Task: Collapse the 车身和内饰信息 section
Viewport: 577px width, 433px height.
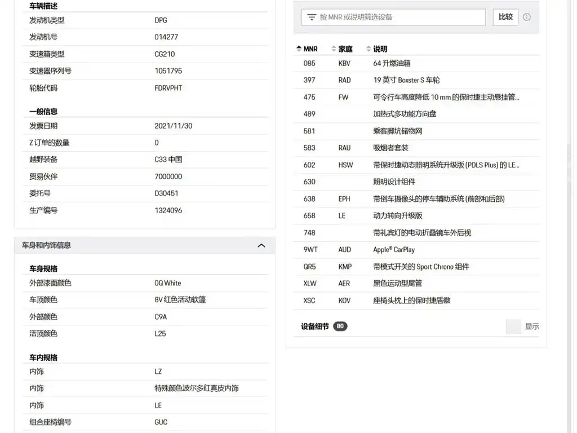Action: click(261, 246)
